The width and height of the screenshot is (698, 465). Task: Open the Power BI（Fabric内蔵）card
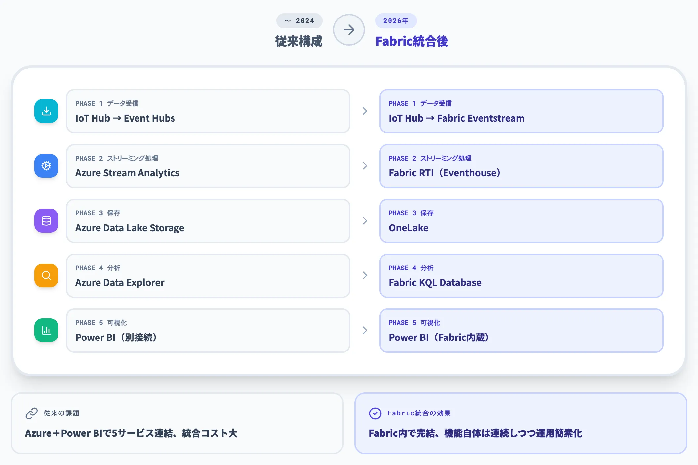tap(522, 331)
